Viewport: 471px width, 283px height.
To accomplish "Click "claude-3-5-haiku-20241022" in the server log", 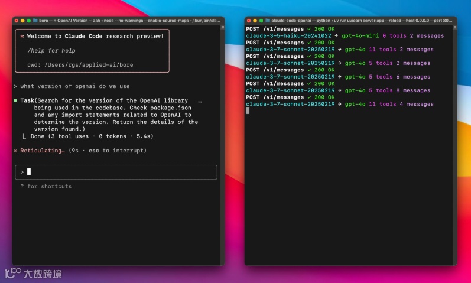I will 288,36.
